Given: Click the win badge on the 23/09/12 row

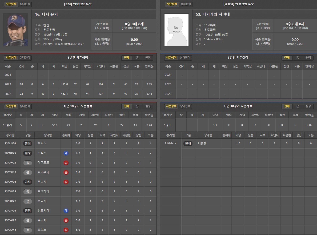Looking at the screenshot, I should [66, 172].
